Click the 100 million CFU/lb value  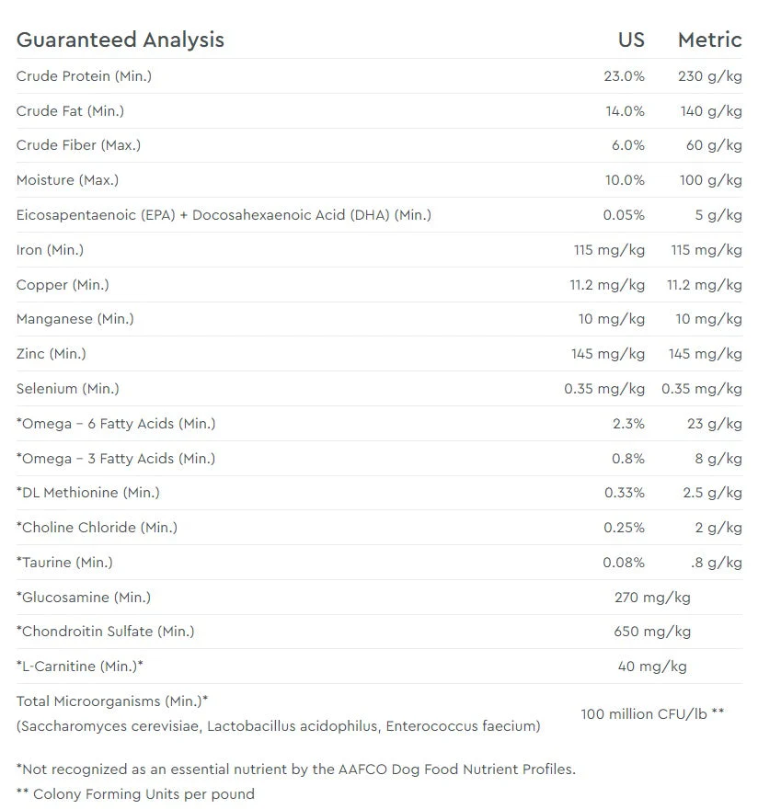[652, 714]
